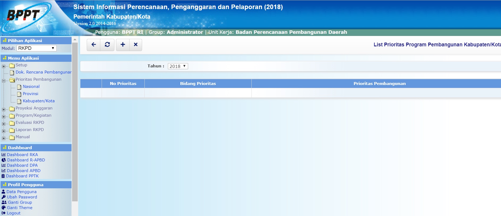The image size is (501, 216).
Task: Open the Kabupaten/Kota priorities item
Action: pyautogui.click(x=39, y=101)
